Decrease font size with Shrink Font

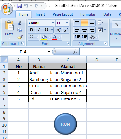coord(66,30)
